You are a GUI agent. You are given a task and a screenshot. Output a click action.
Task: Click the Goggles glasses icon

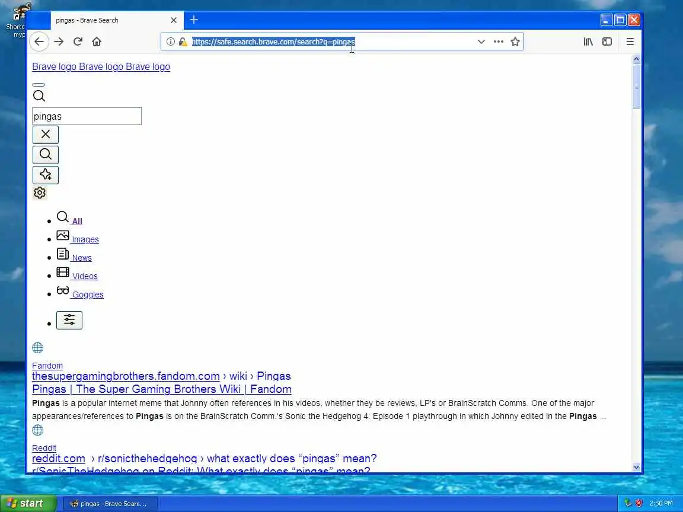click(63, 290)
